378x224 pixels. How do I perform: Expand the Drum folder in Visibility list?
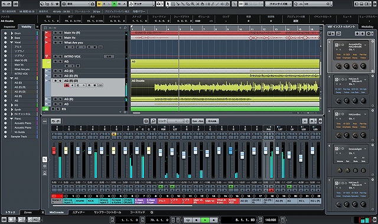click(12, 33)
